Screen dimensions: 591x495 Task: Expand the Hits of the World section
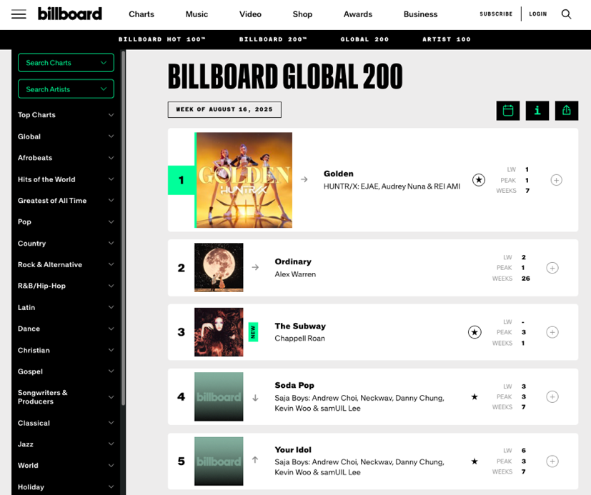(66, 179)
